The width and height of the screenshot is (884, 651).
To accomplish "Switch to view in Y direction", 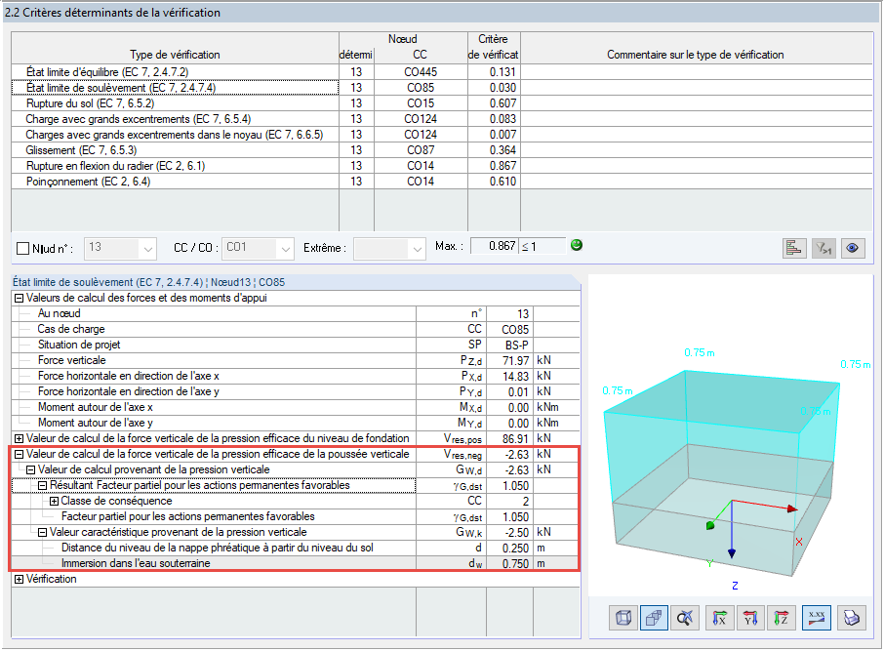I will tap(750, 618).
